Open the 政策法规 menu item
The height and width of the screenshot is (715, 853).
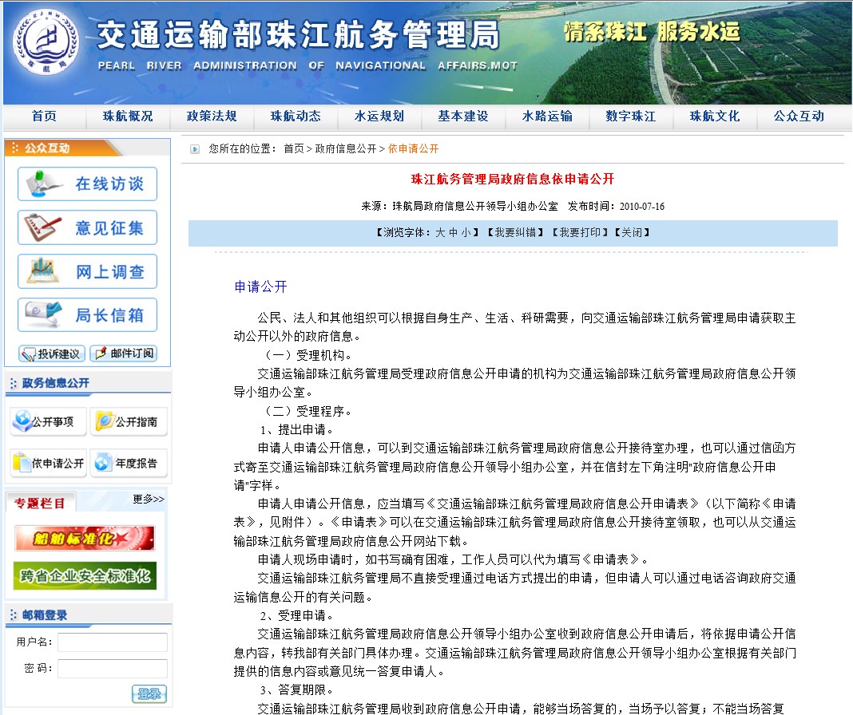pos(212,117)
